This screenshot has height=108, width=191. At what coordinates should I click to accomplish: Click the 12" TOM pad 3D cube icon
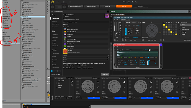tap(124, 82)
